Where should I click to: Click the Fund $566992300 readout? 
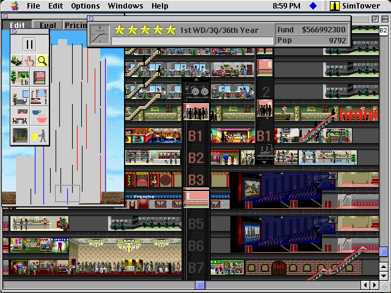coord(312,29)
